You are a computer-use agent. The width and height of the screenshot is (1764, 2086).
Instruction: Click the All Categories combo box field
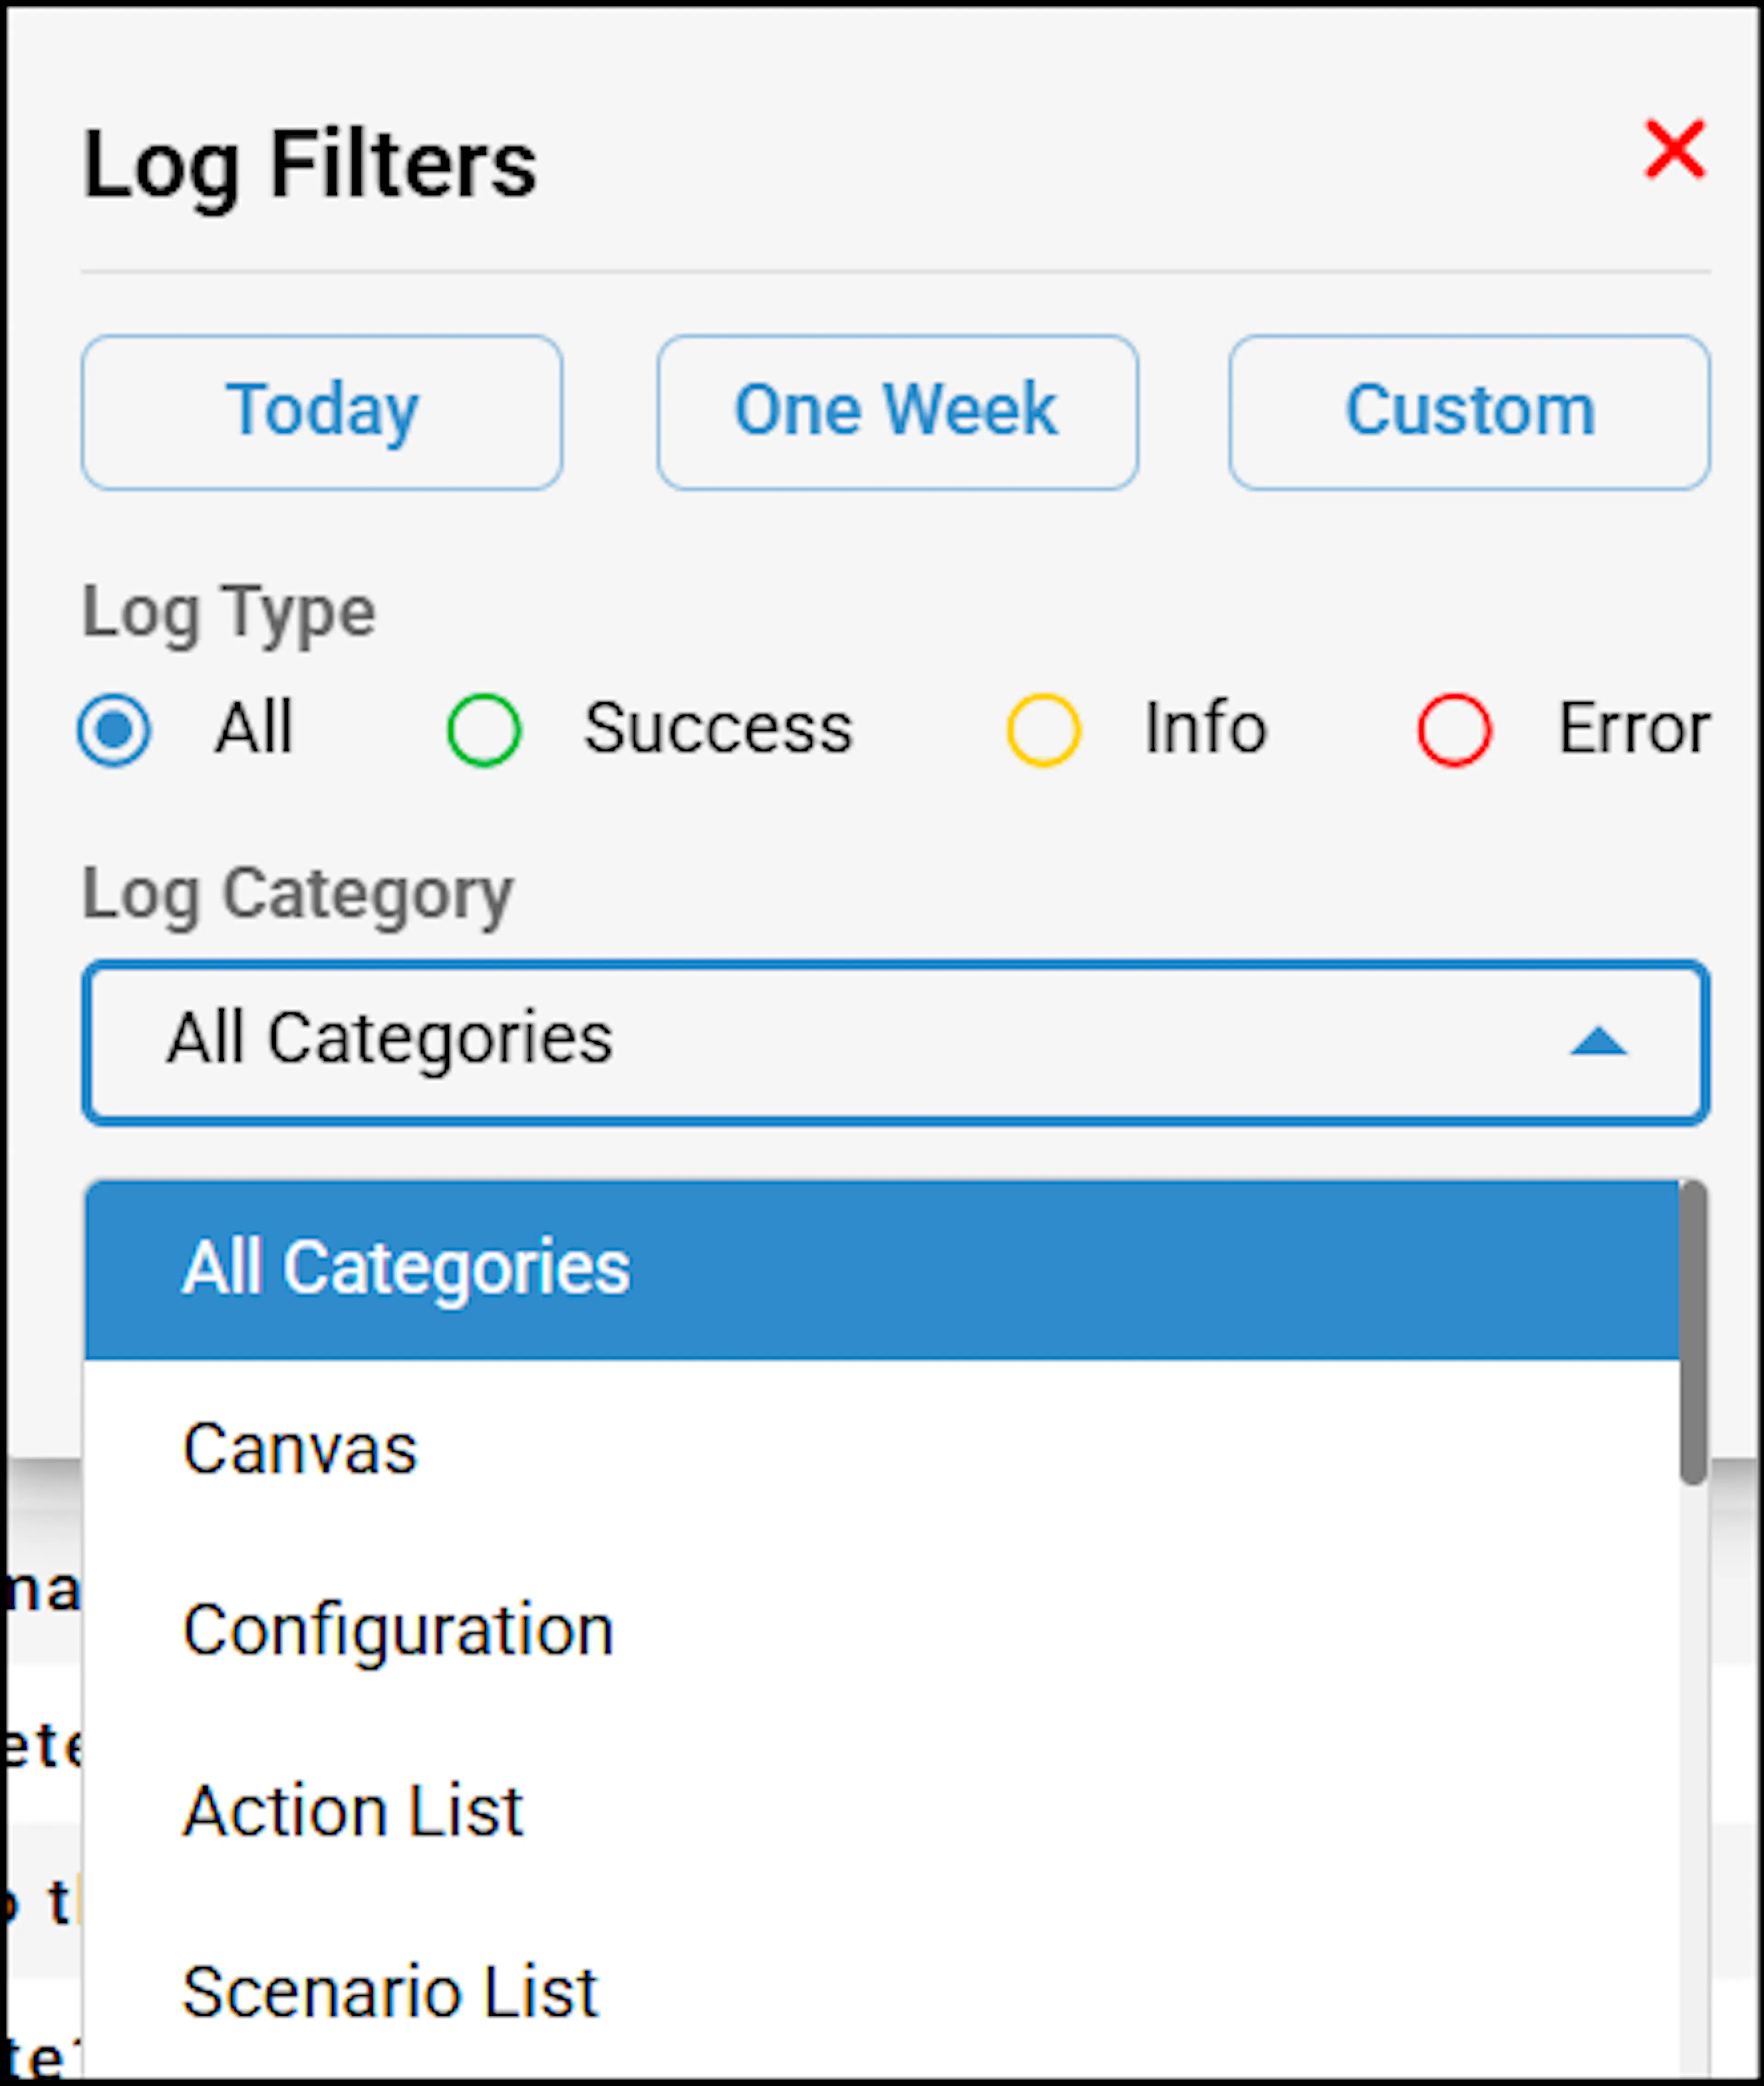[896, 1042]
